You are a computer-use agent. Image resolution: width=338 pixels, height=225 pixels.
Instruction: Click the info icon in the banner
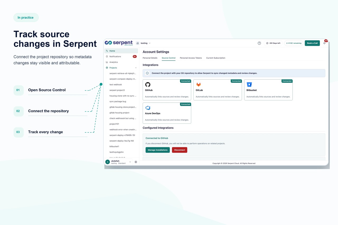(147, 73)
